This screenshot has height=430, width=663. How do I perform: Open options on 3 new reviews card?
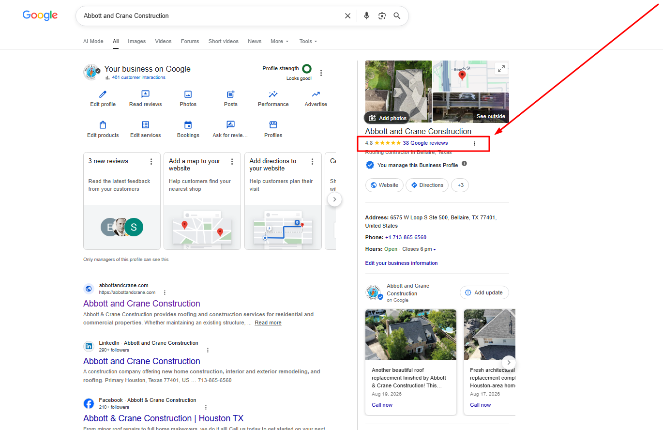[x=151, y=161]
